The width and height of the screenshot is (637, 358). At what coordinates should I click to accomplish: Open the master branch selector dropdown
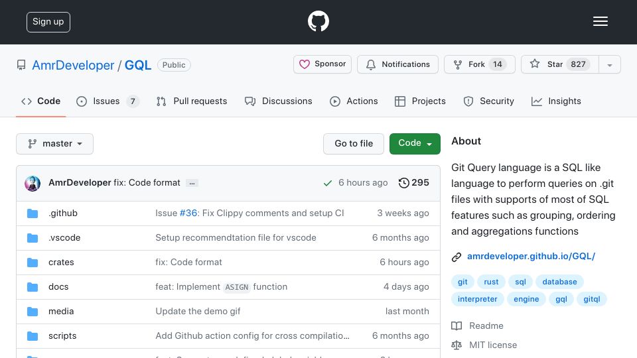[55, 144]
